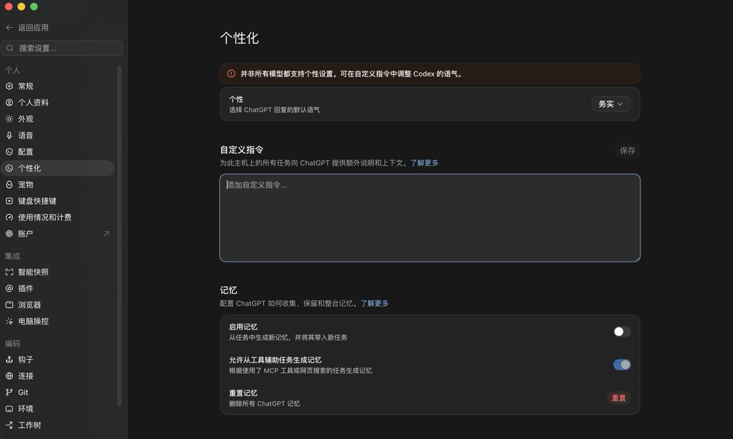Toggle off 允许从工具辅助任务生成记忆
733x439 pixels.
622,365
